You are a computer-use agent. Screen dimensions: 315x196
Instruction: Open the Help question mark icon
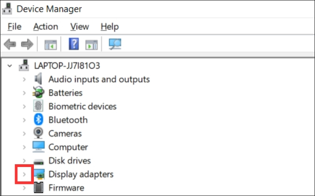74,44
